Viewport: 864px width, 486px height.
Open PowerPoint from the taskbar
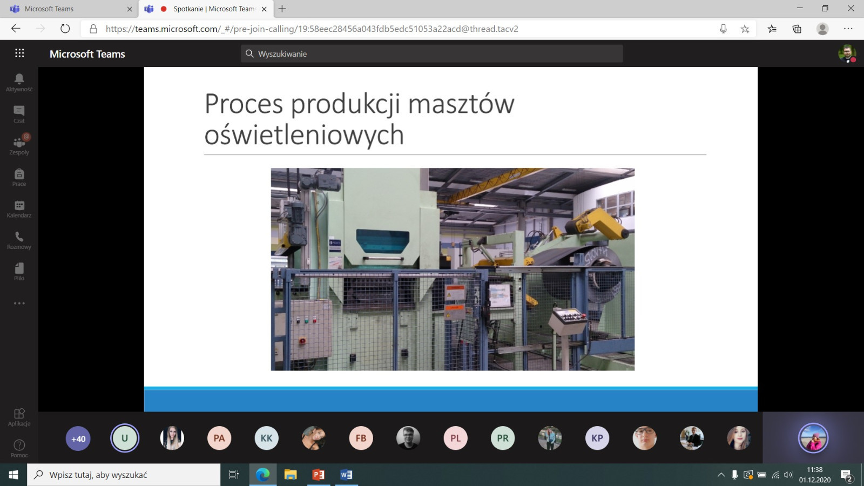pyautogui.click(x=319, y=475)
